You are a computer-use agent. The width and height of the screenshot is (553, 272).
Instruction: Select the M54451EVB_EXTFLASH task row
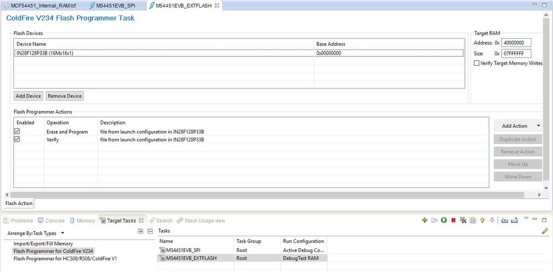click(242, 258)
